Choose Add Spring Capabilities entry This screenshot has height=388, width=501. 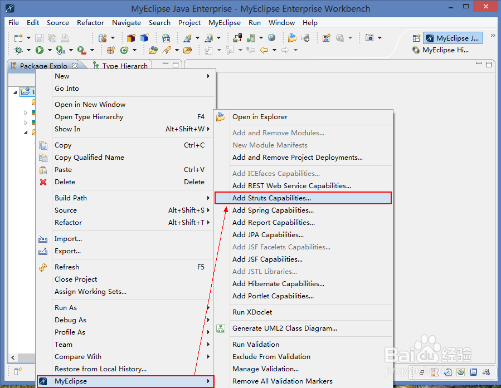tap(303, 210)
